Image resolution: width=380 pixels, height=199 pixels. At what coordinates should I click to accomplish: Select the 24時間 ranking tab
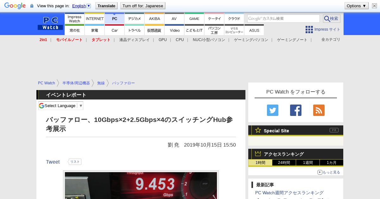pos(284,163)
